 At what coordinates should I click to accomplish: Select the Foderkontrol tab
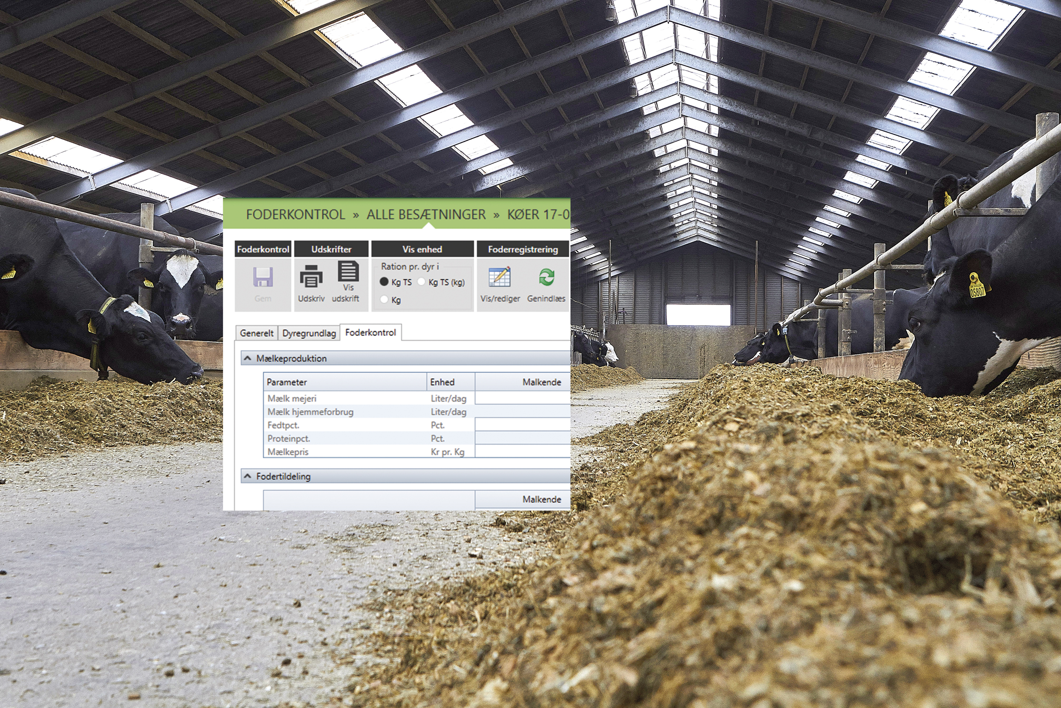[x=370, y=332]
